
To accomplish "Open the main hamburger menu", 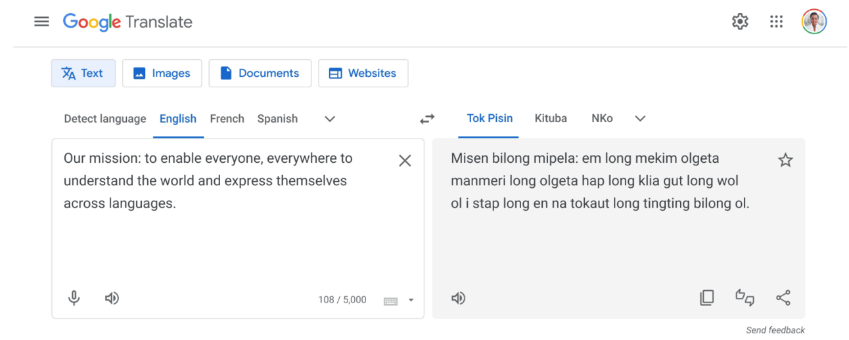I will tap(41, 22).
